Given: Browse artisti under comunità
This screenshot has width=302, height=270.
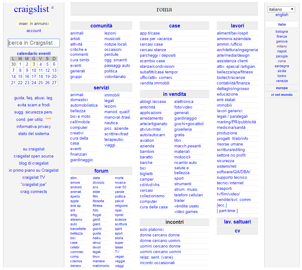Looking at the screenshot, I should click(x=75, y=39).
